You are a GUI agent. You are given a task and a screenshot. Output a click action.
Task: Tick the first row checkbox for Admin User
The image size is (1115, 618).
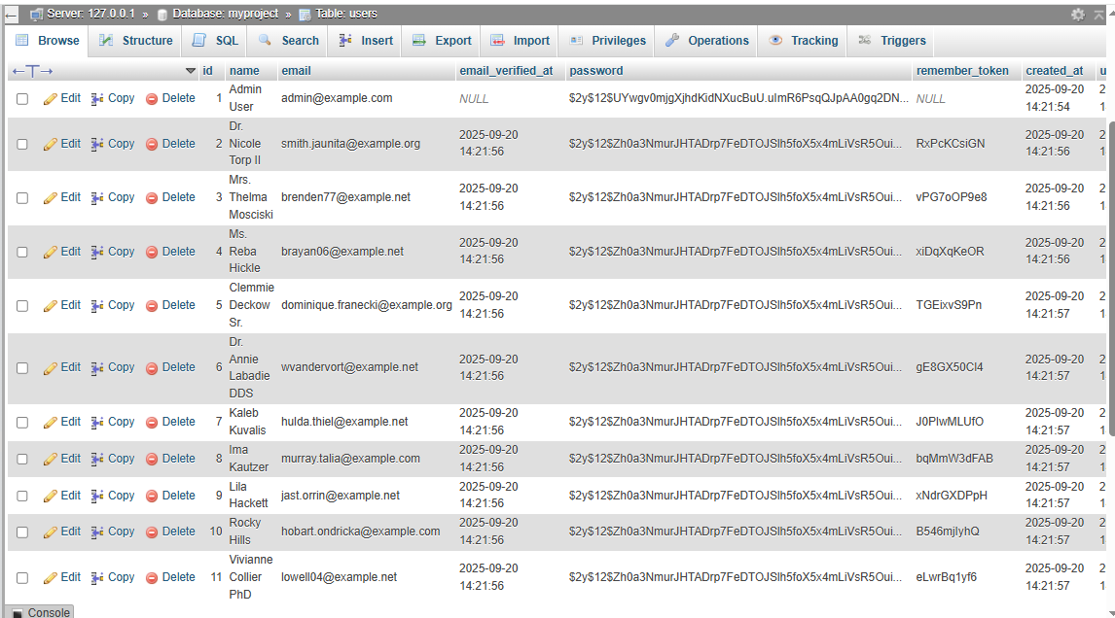(x=21, y=98)
